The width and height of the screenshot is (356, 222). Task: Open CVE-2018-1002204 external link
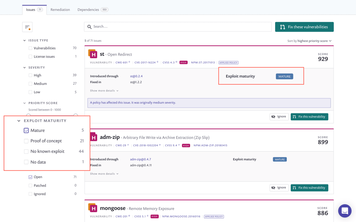point(147,146)
